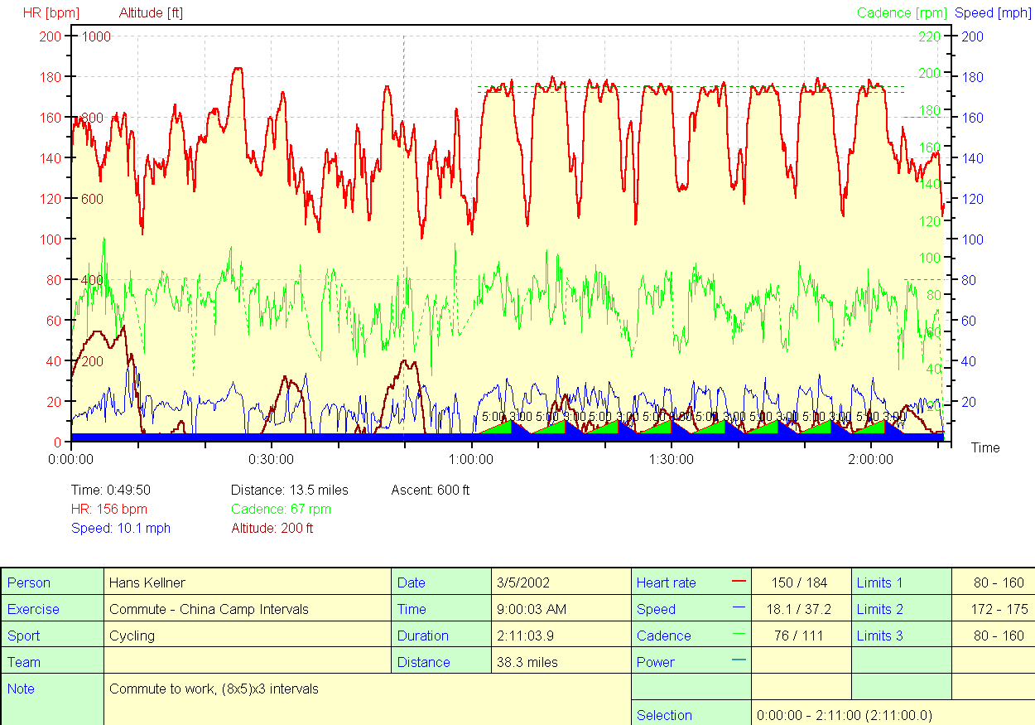Viewport: 1035px width, 725px height.
Task: Click the Sport label cell
Action: 52,636
